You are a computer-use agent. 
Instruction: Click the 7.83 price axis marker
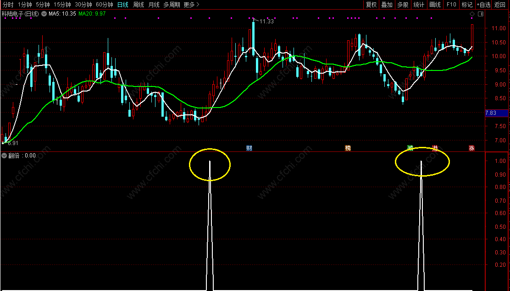point(496,113)
